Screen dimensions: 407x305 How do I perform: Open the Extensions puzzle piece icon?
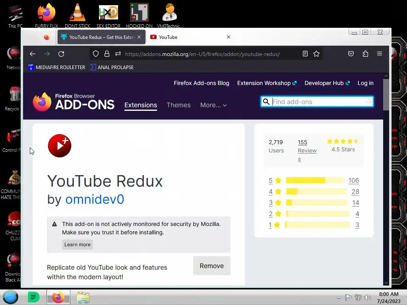click(366, 54)
